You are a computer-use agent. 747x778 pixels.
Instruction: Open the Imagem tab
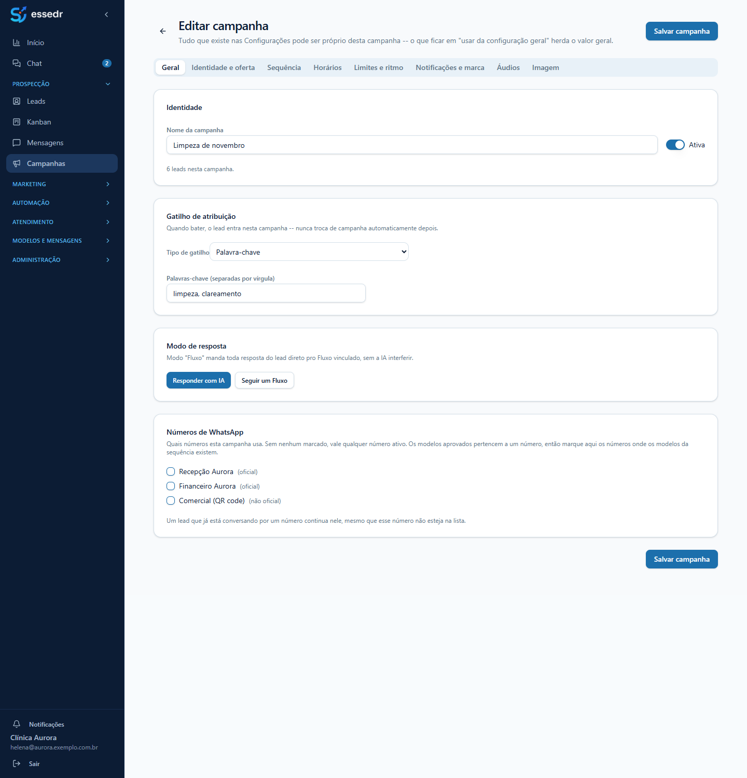(x=545, y=67)
